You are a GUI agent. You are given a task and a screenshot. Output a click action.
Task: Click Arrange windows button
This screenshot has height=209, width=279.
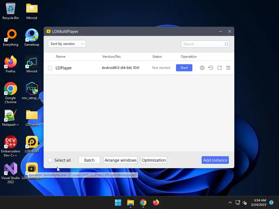pyautogui.click(x=120, y=160)
